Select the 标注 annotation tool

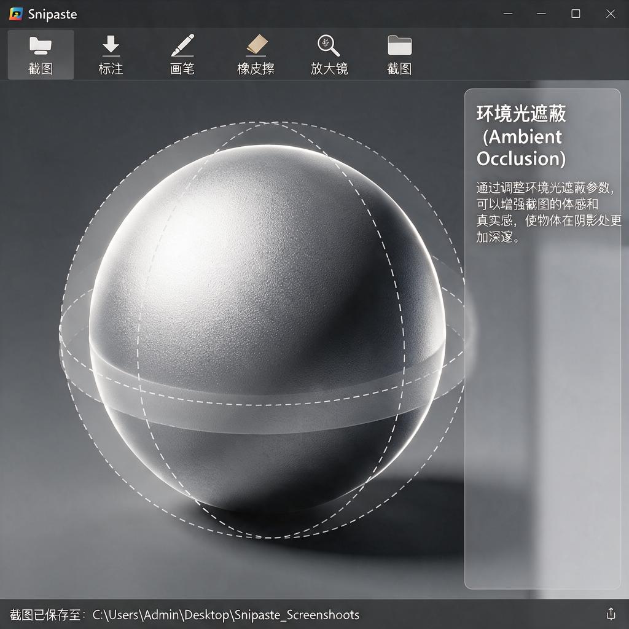pyautogui.click(x=111, y=55)
